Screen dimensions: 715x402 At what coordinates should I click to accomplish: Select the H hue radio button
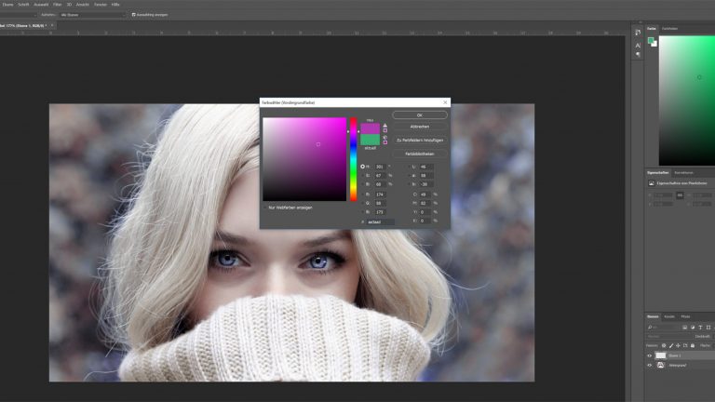click(x=363, y=167)
